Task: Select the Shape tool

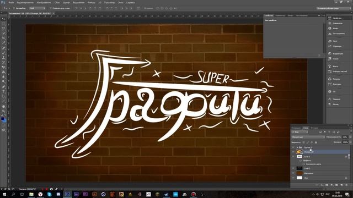Action: 4,101
